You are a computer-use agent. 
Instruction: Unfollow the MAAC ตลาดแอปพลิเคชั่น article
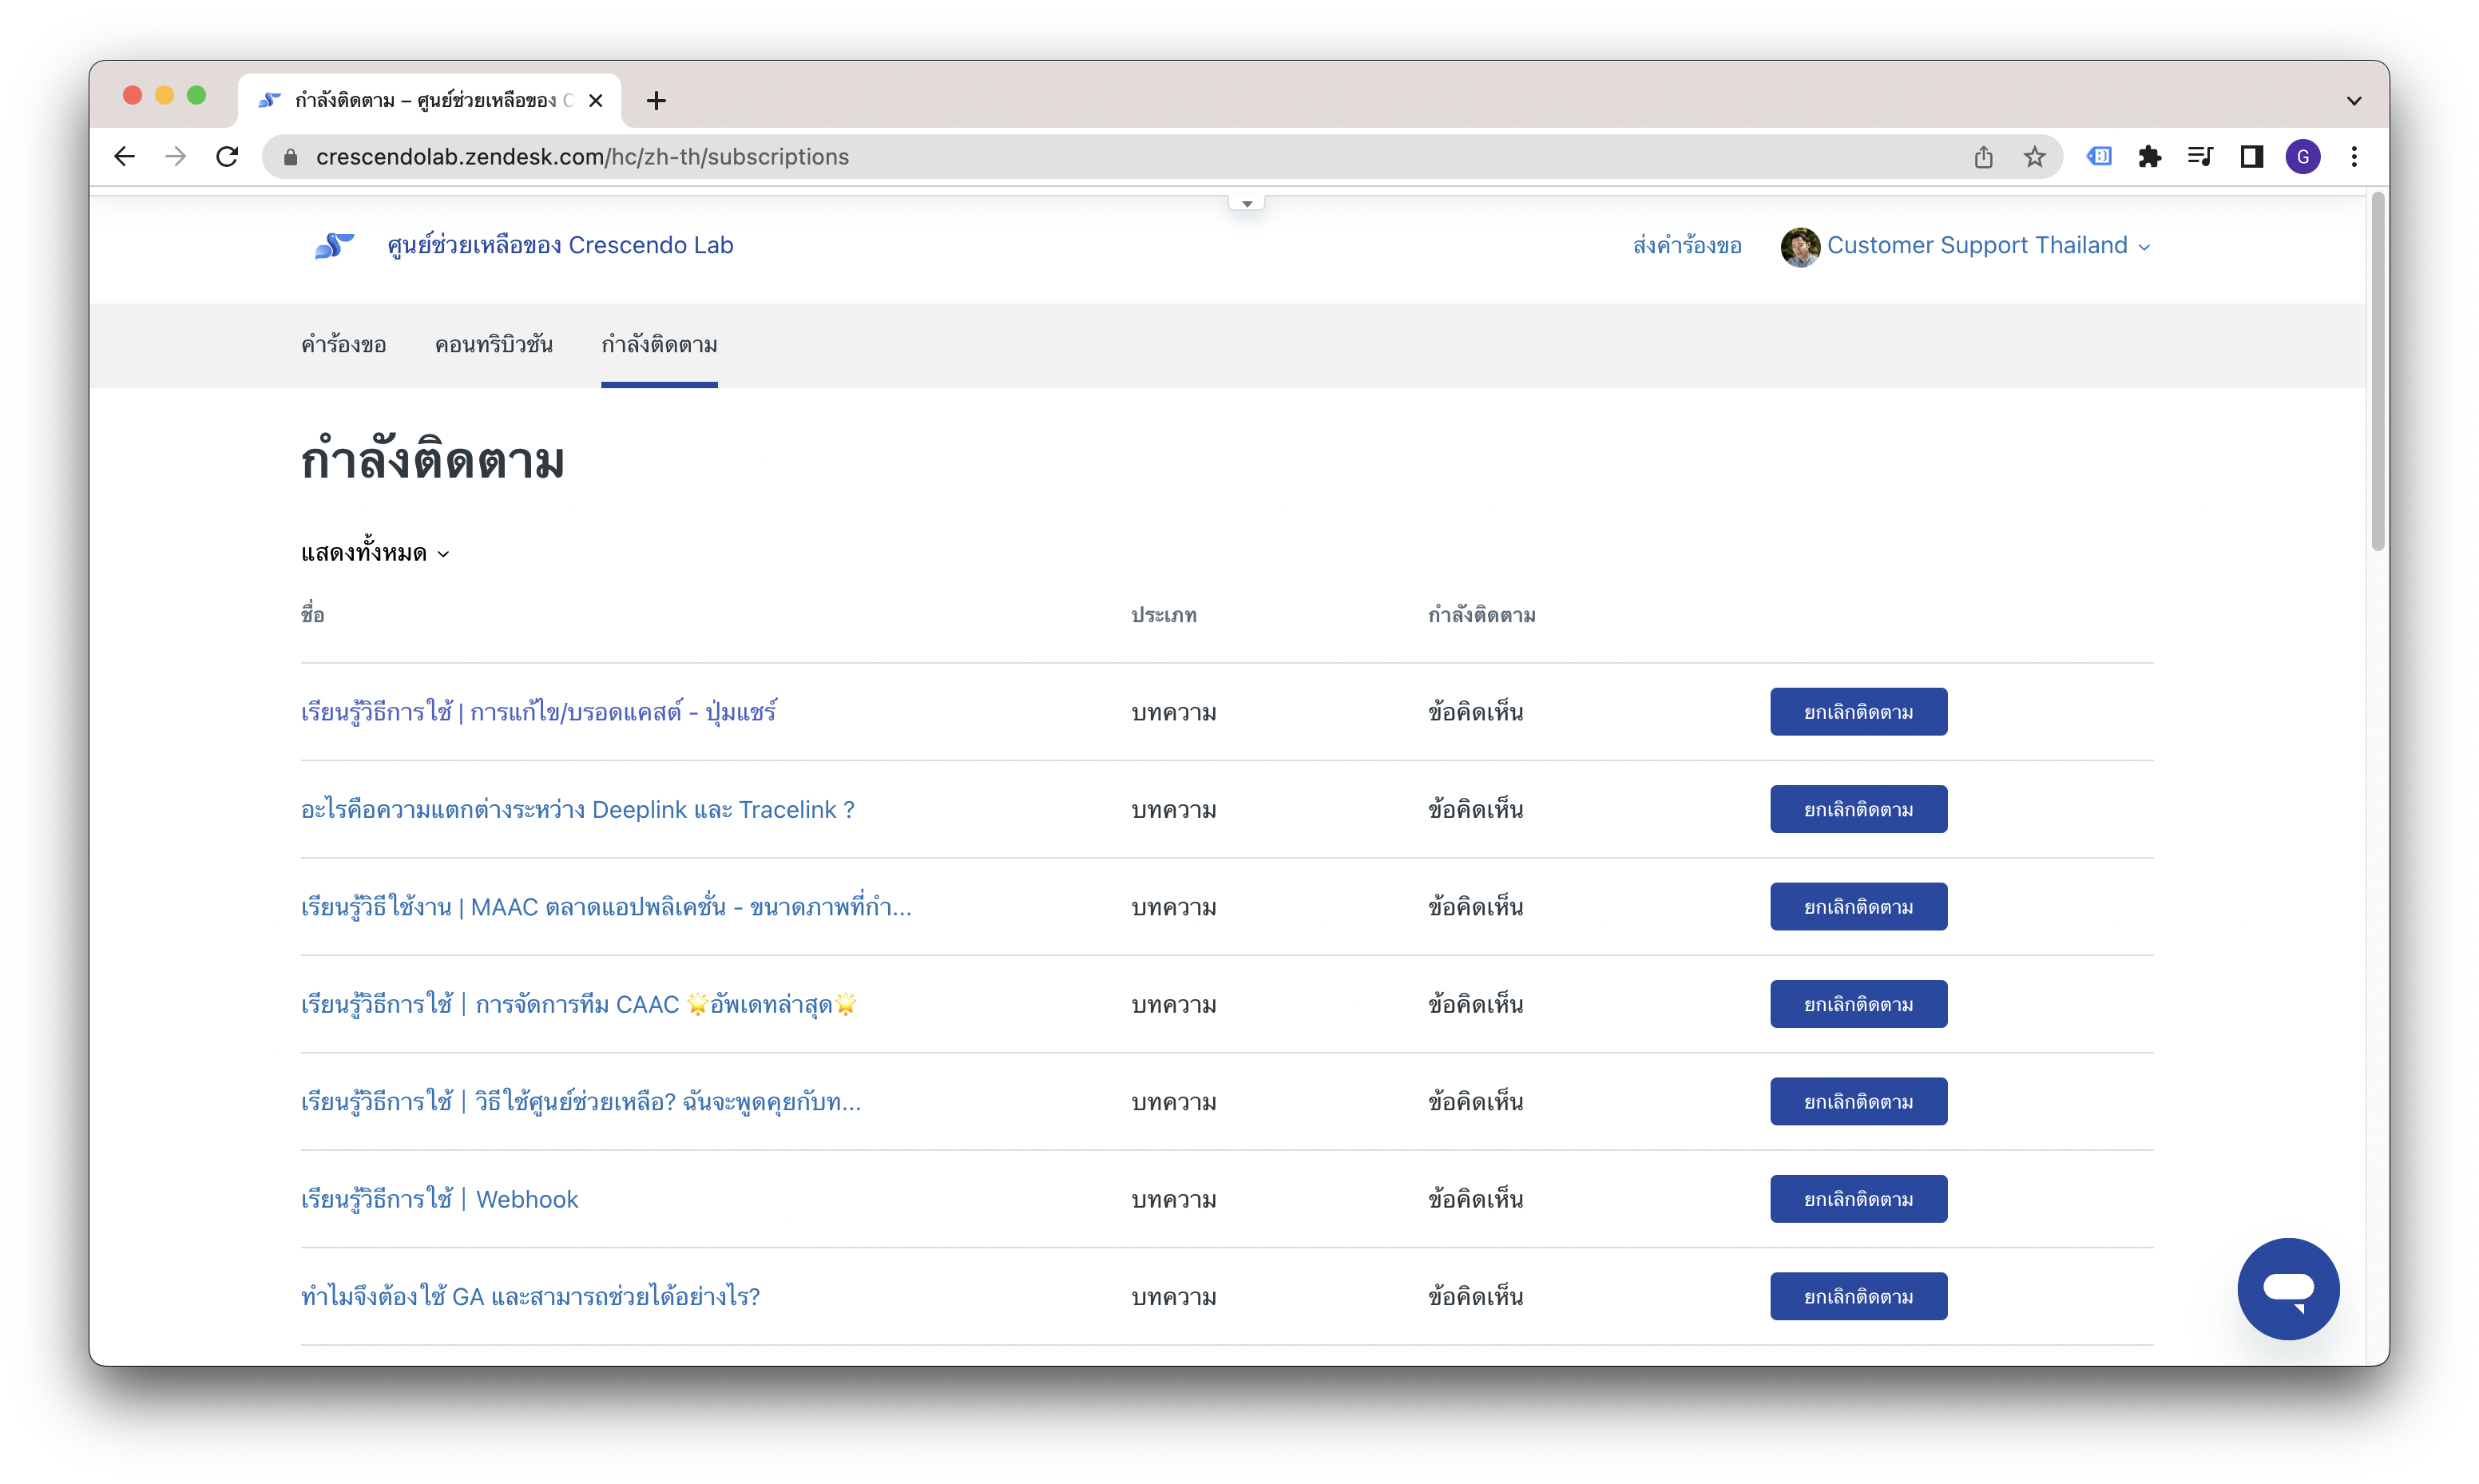[x=1858, y=906]
